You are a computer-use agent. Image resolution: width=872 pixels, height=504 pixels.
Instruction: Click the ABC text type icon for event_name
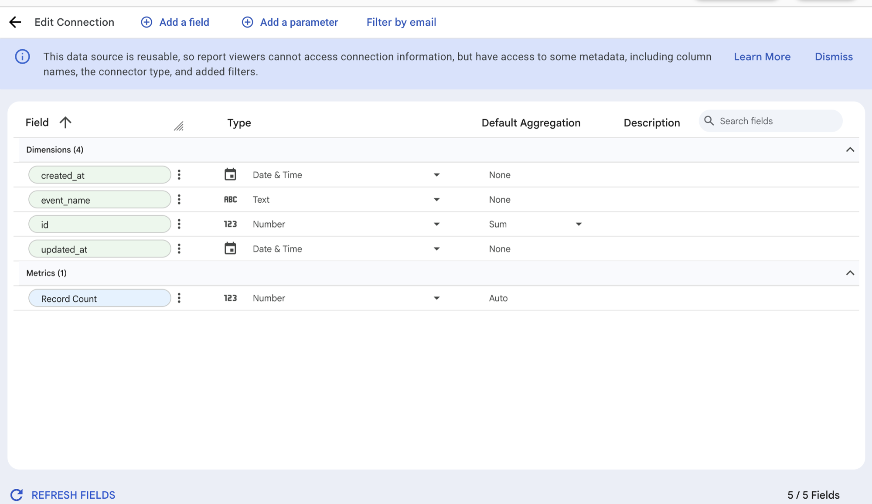tap(230, 200)
